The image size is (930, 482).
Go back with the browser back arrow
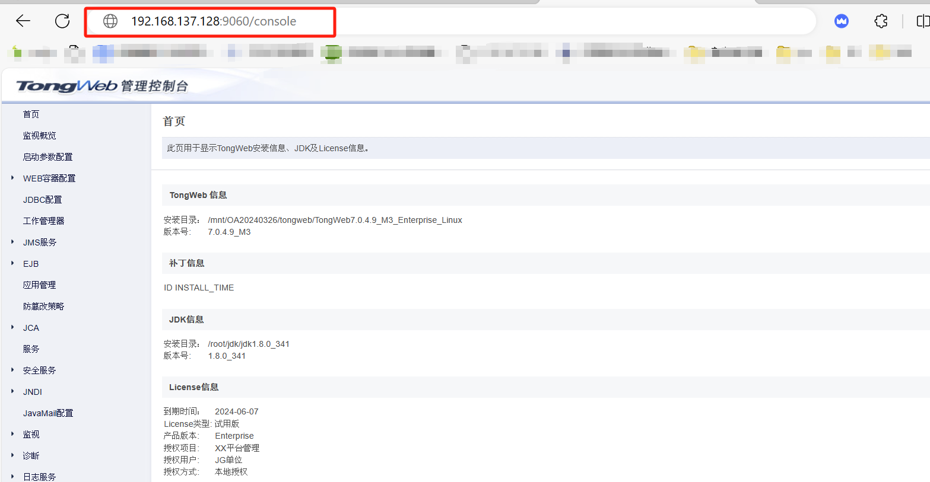(x=23, y=21)
